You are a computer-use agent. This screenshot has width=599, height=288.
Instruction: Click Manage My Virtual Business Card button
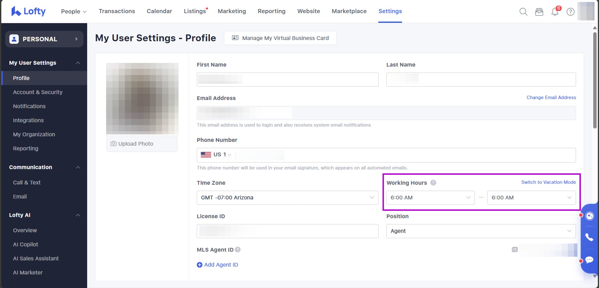click(x=280, y=38)
